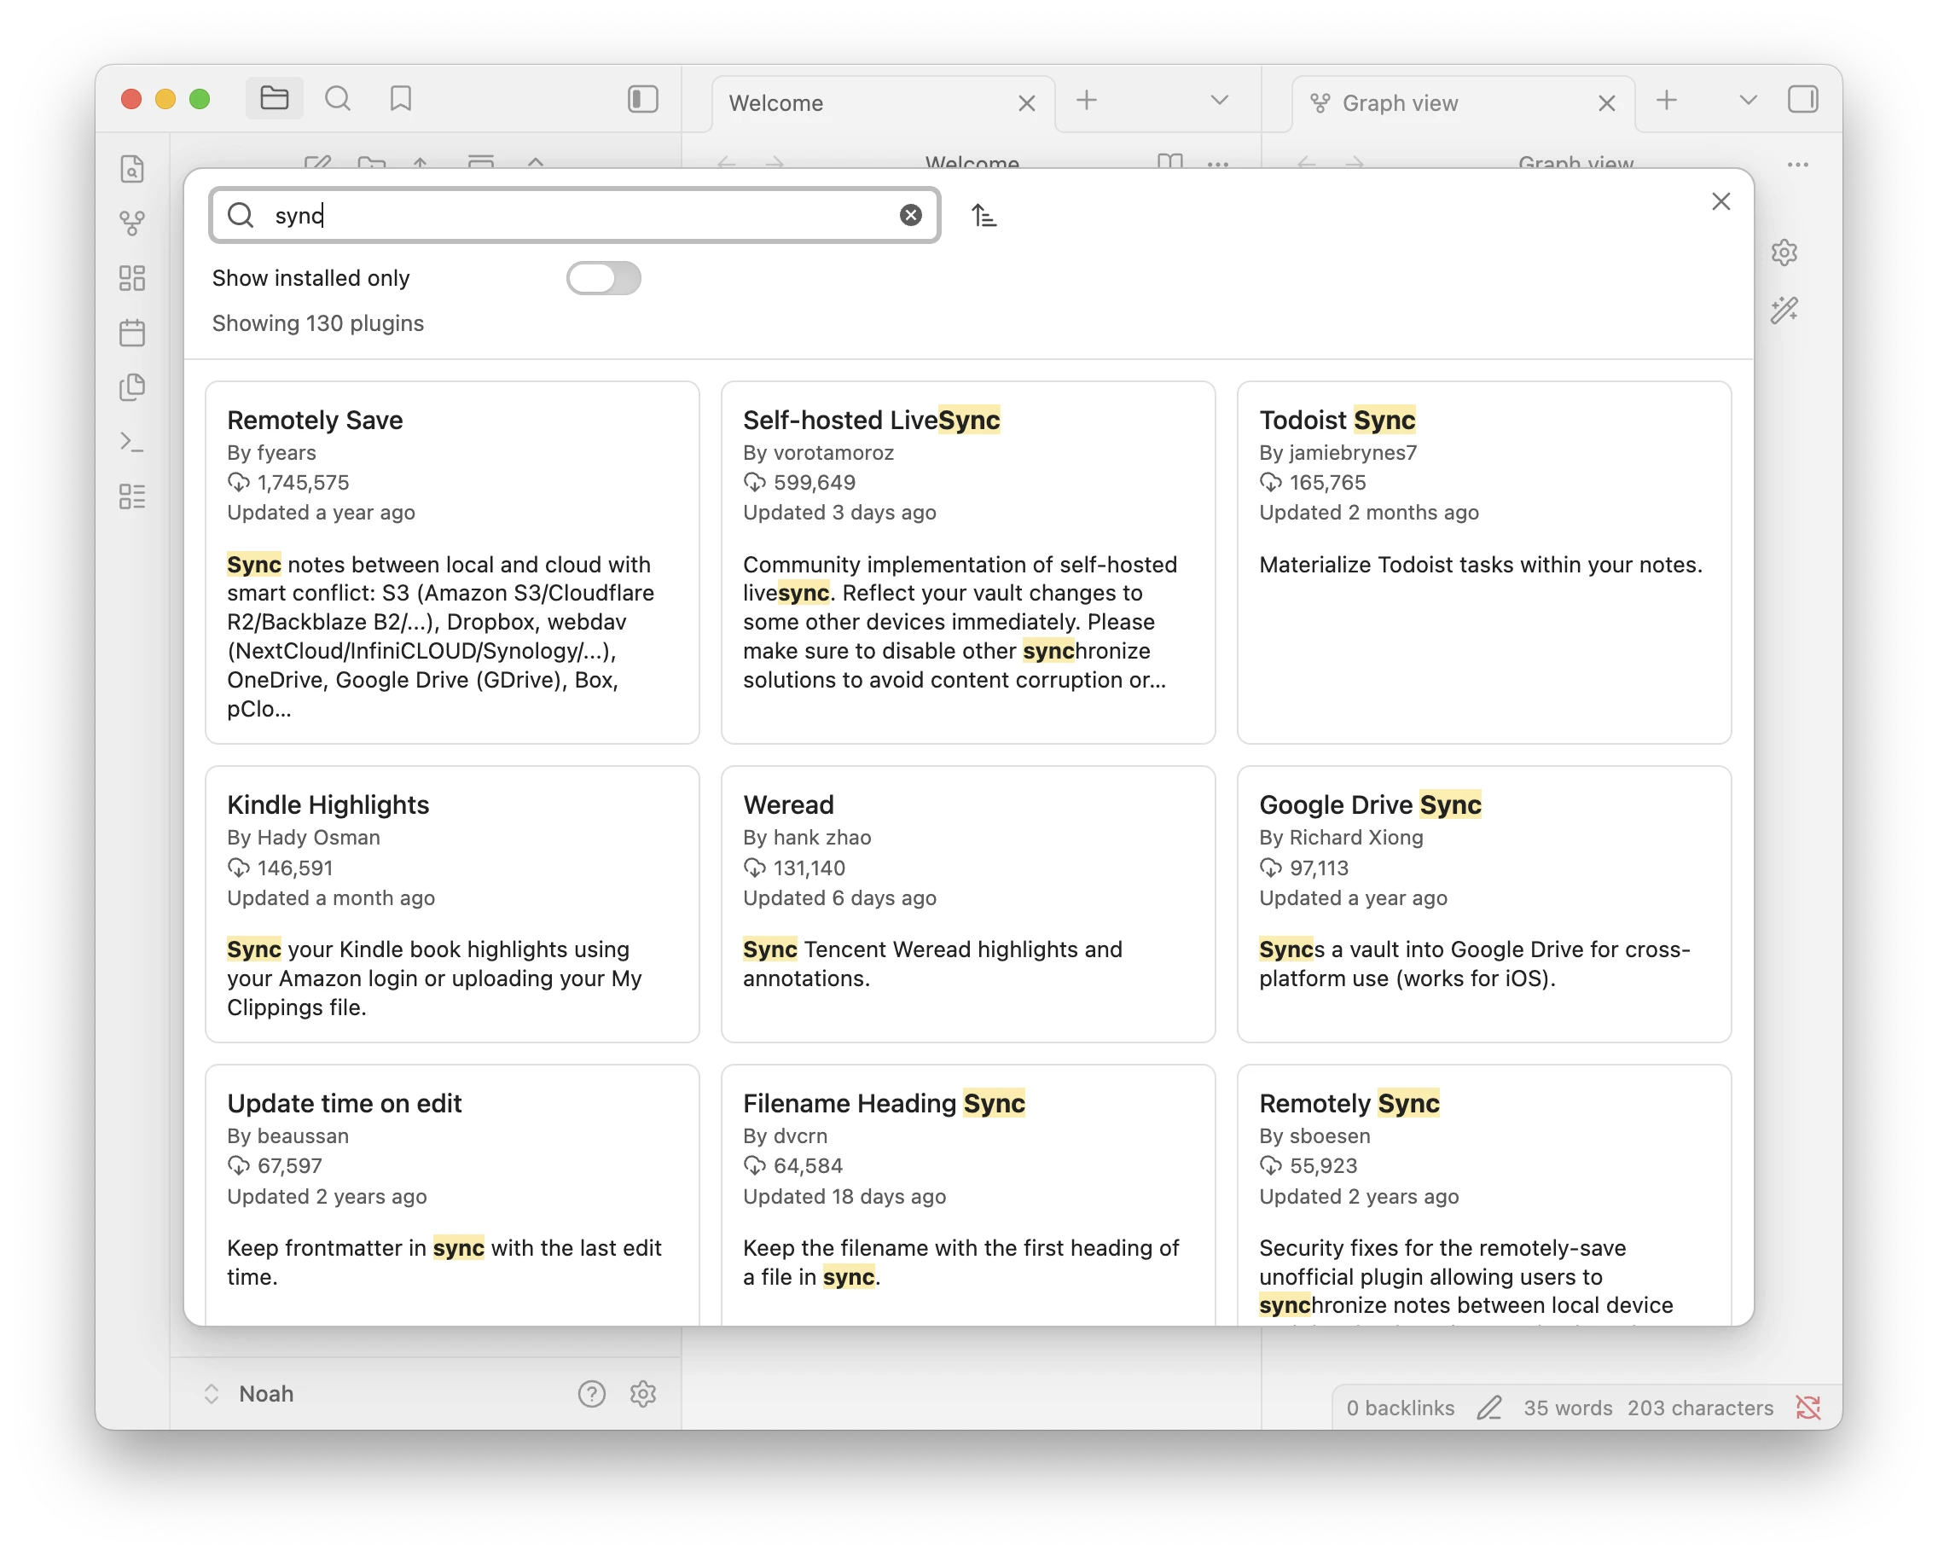Open the search magnifier in top toolbar
The height and width of the screenshot is (1556, 1938).
[x=338, y=99]
